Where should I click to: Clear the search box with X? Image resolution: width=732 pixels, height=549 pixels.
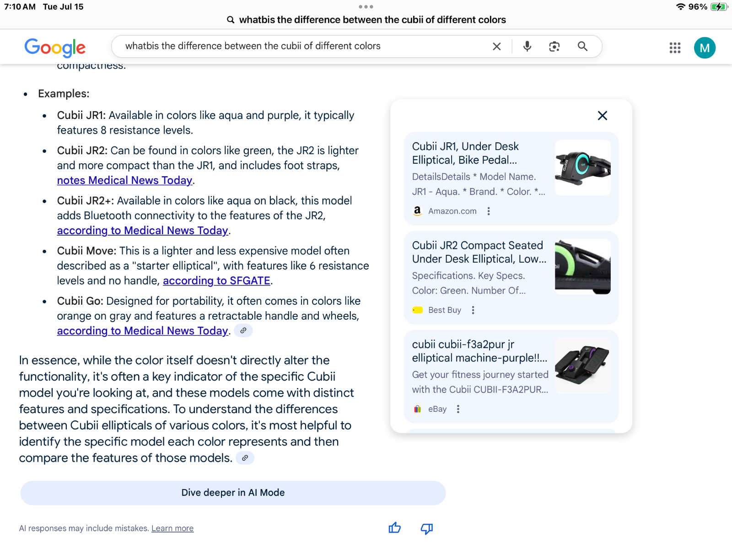coord(496,46)
